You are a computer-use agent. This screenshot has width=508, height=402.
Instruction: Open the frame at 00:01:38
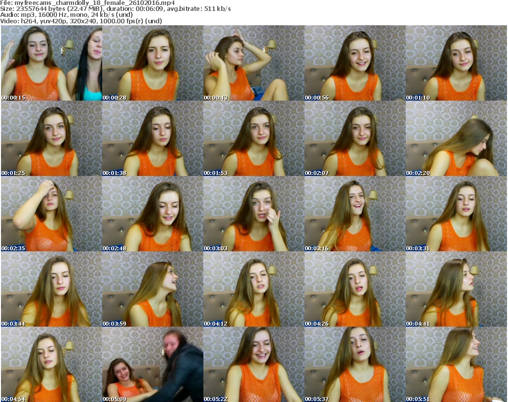click(x=153, y=138)
